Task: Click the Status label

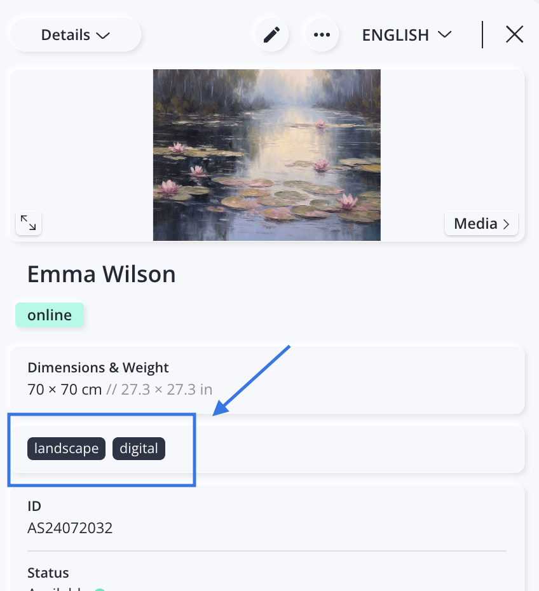Action: click(x=48, y=573)
